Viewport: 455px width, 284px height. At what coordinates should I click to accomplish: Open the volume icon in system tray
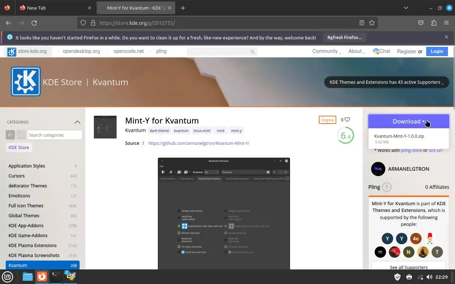(x=429, y=277)
